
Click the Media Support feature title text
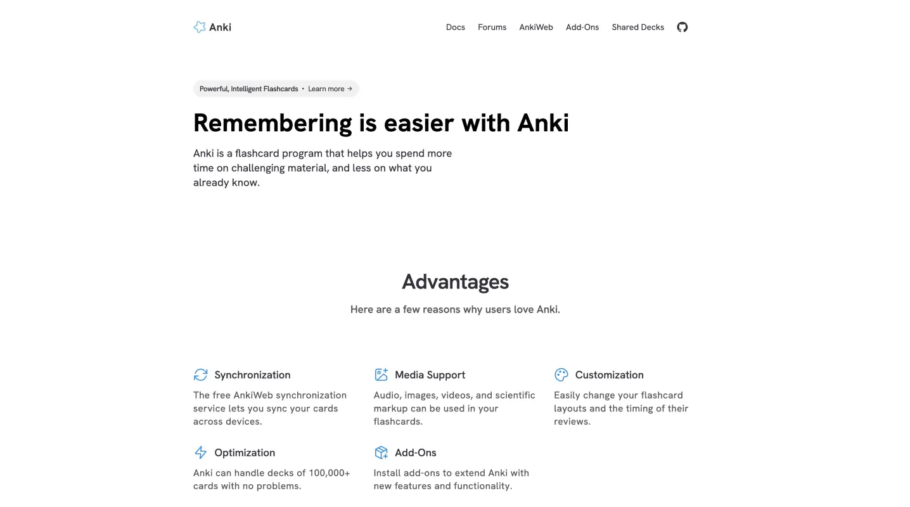[x=430, y=375]
